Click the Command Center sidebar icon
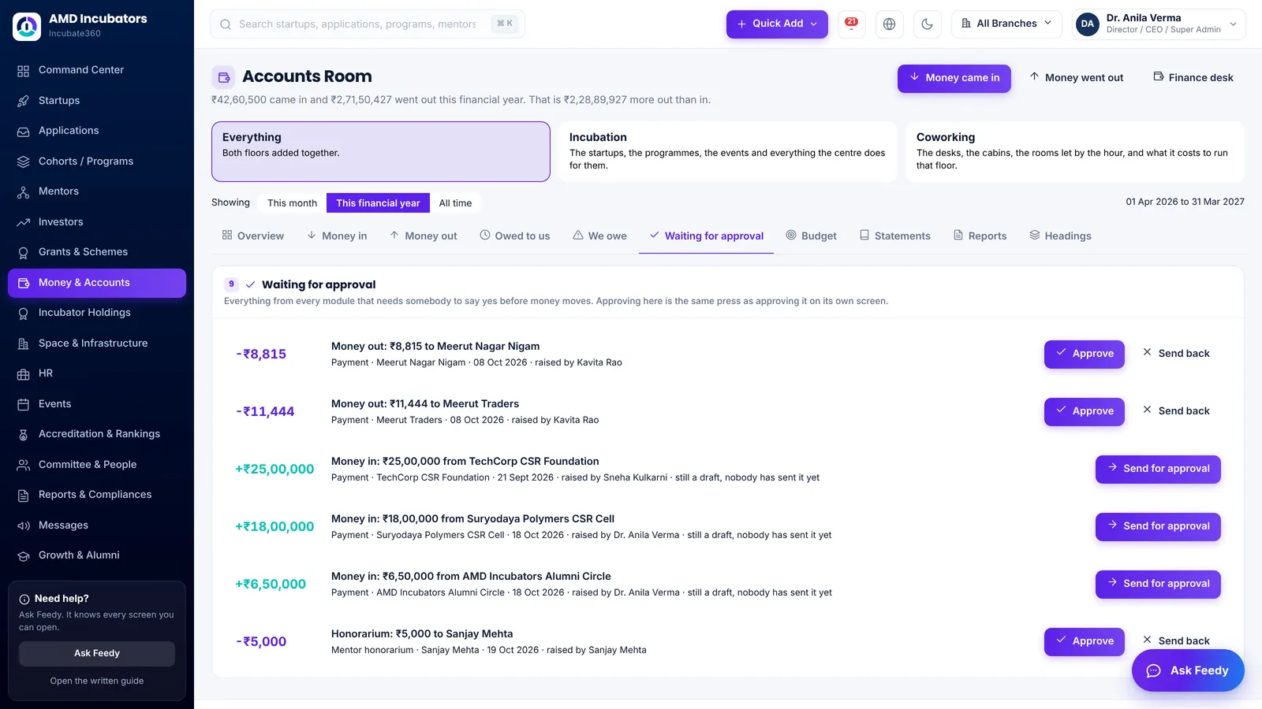The height and width of the screenshot is (709, 1262). pos(24,71)
